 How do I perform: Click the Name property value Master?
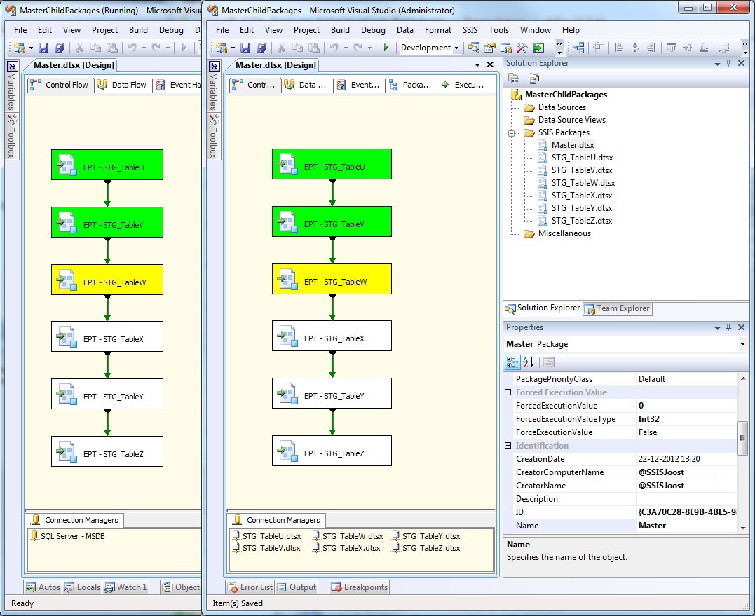click(x=686, y=526)
